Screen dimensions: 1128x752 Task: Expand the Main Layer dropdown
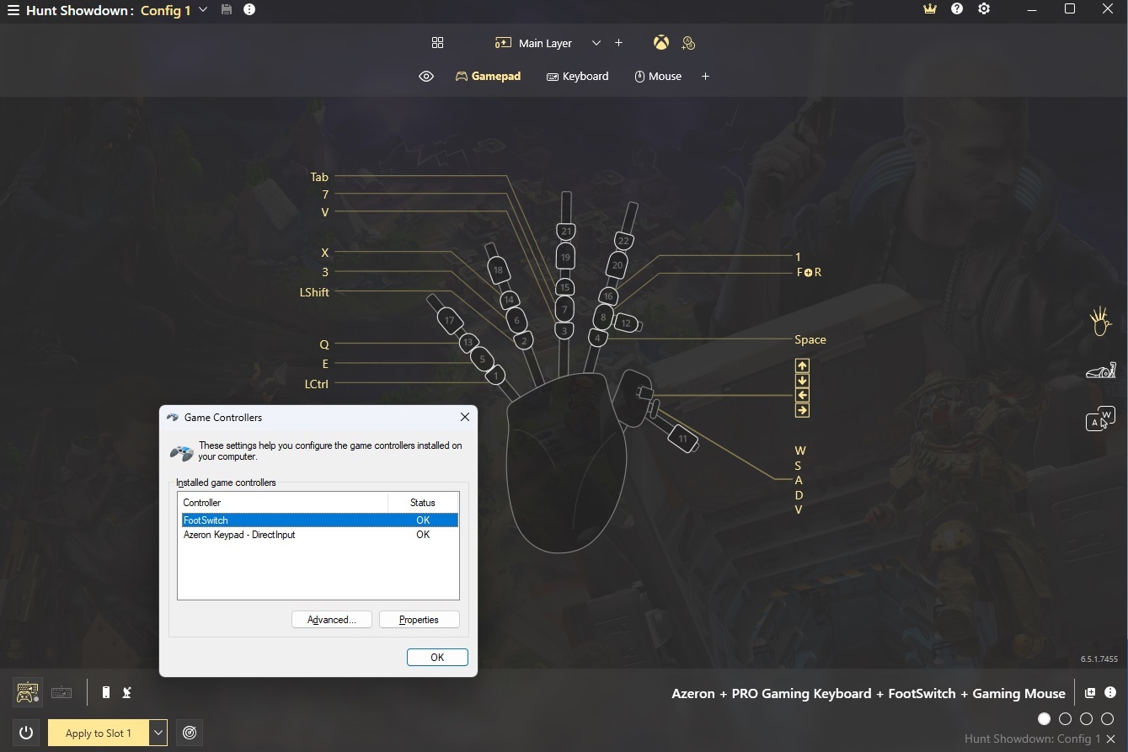tap(596, 43)
